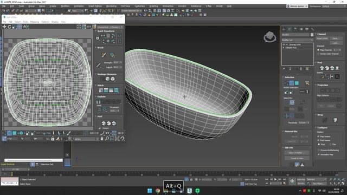
Task: Click the Relax brush icon in Brush rollout
Action: [112, 55]
